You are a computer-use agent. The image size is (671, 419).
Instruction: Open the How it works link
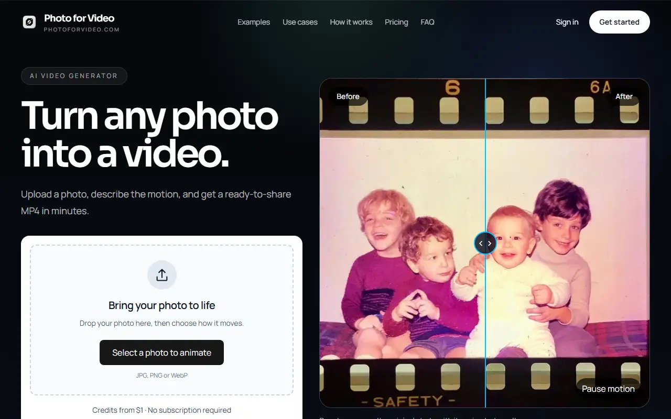[351, 22]
